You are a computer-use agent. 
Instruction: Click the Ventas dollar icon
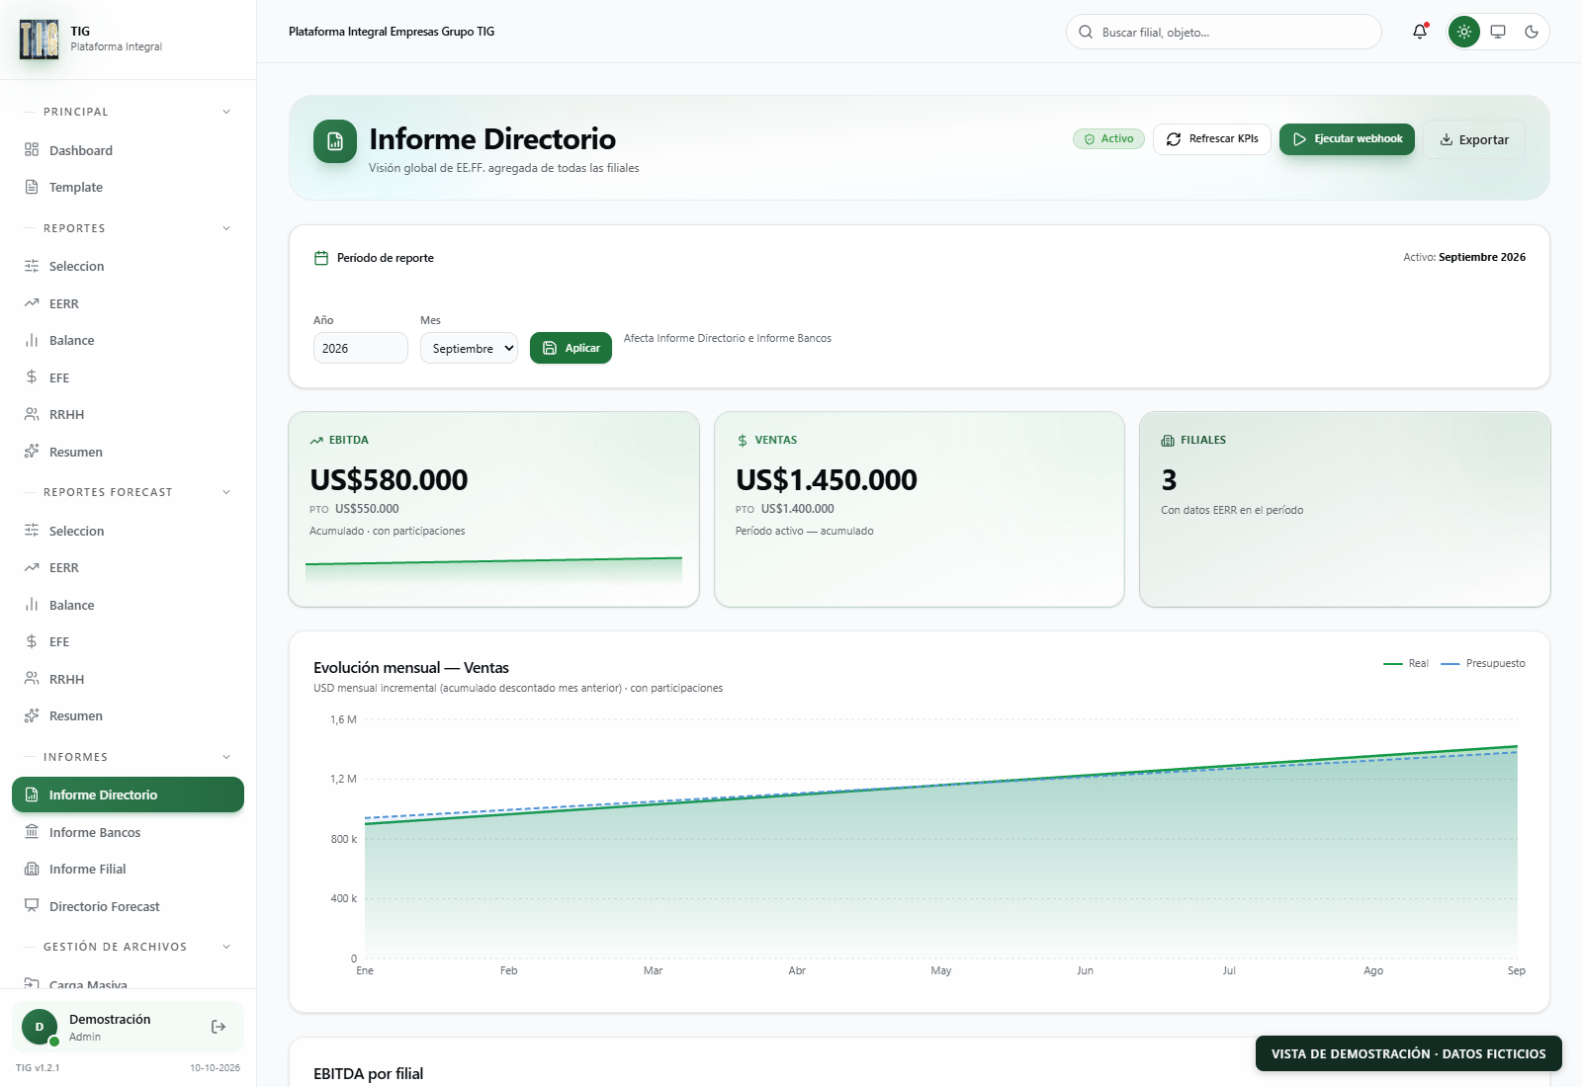click(x=743, y=441)
